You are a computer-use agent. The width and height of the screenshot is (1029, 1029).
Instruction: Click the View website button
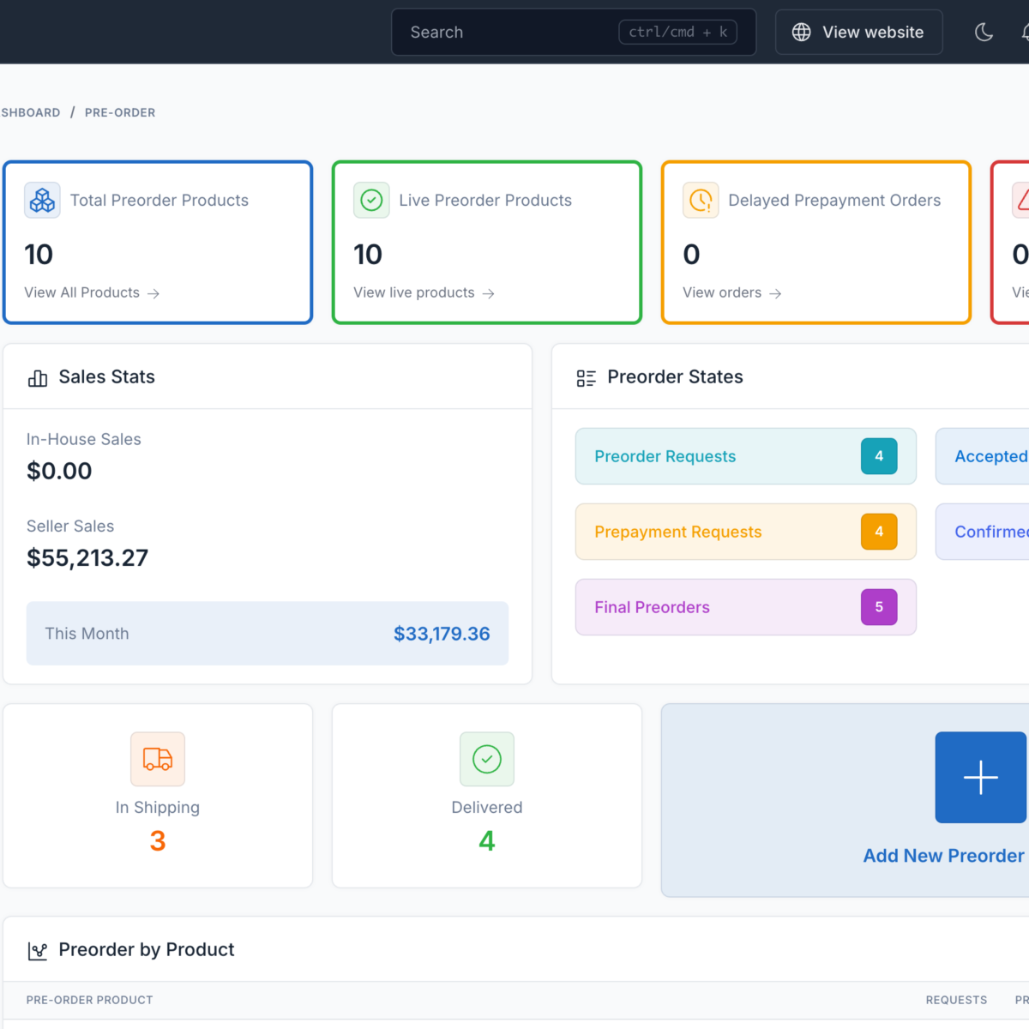(x=859, y=33)
